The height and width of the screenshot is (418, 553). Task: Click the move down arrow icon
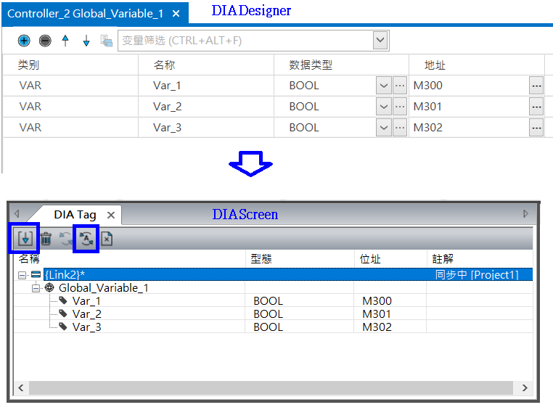pyautogui.click(x=86, y=41)
